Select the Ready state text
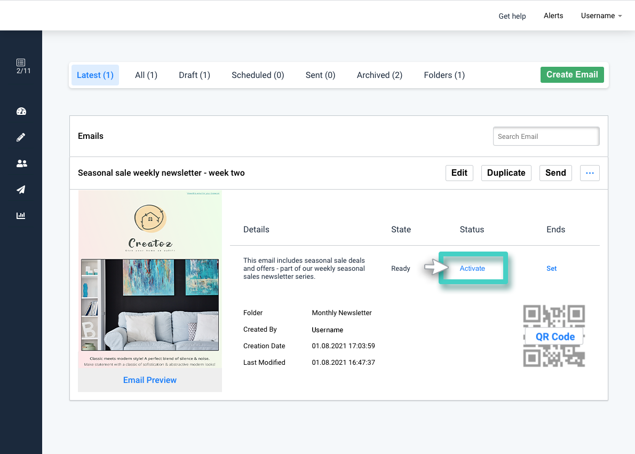The image size is (635, 454). [401, 268]
